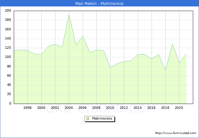Click the x-axis label 2012
This screenshot has width=199, height=138.
pyautogui.click(x=124, y=108)
